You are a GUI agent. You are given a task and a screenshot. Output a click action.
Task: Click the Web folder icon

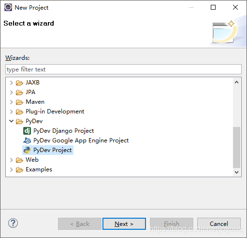coord(19,160)
